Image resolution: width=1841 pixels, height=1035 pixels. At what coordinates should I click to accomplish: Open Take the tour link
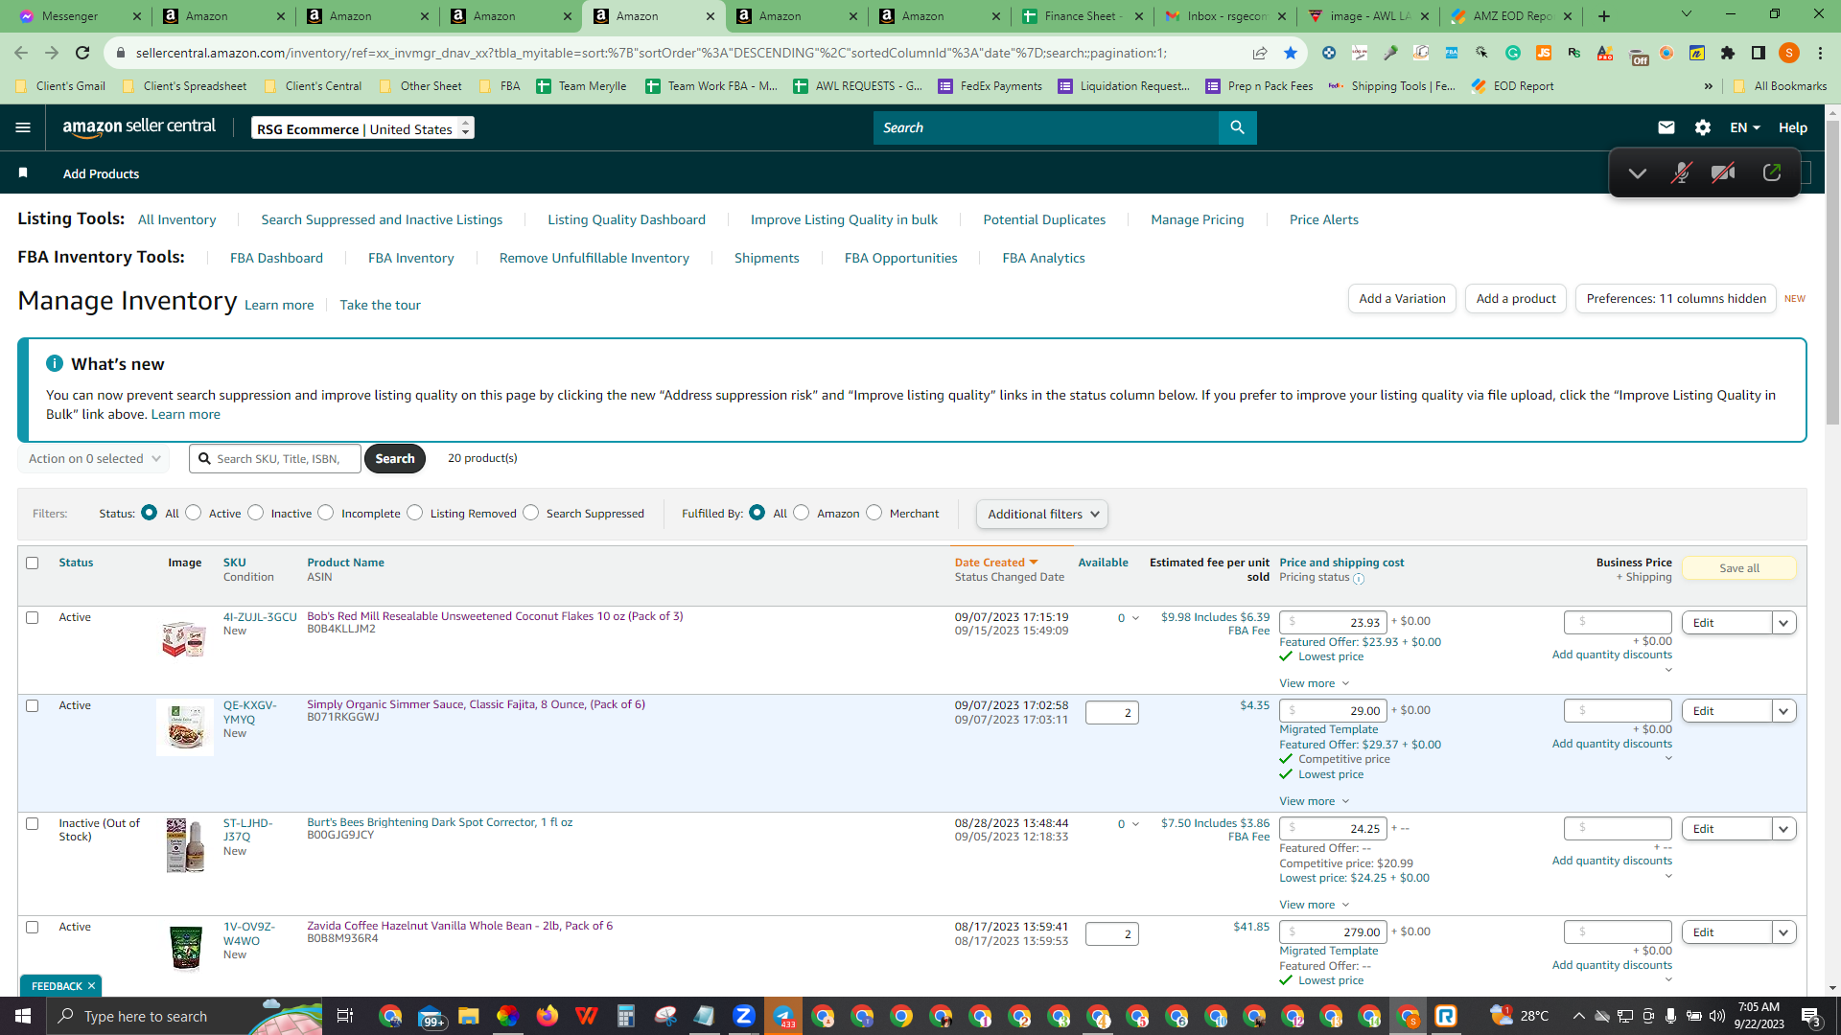pos(381,305)
